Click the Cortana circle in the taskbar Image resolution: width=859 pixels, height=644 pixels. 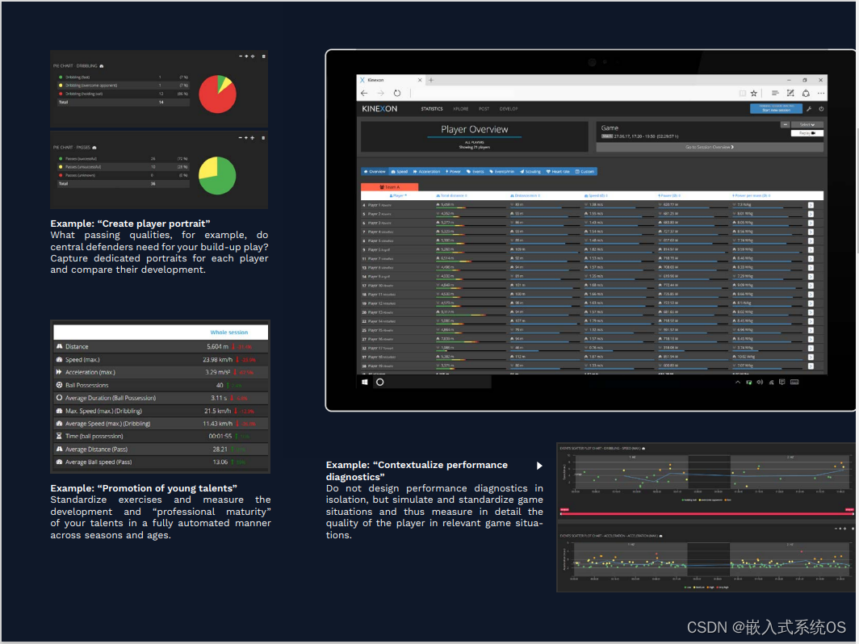(380, 383)
